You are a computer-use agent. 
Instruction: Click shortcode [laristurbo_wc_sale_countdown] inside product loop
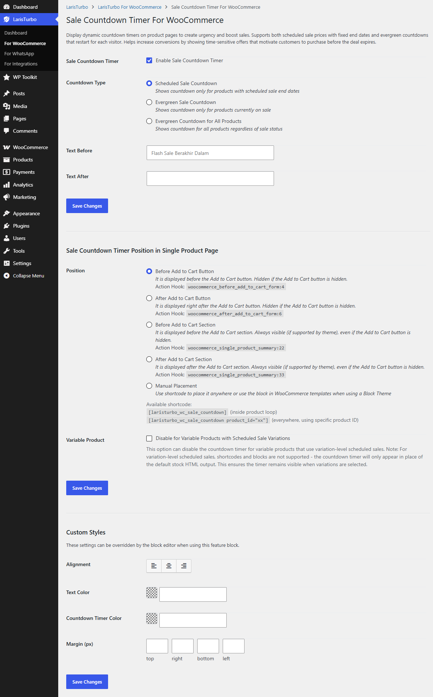[187, 412]
